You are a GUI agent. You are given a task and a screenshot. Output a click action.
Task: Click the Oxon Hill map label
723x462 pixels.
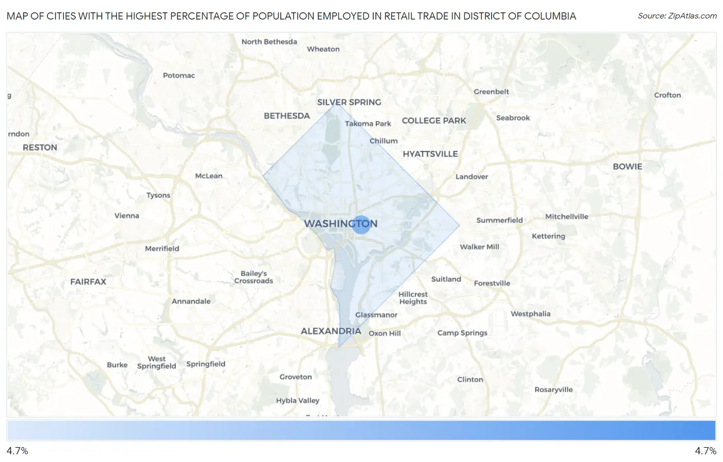[385, 334]
